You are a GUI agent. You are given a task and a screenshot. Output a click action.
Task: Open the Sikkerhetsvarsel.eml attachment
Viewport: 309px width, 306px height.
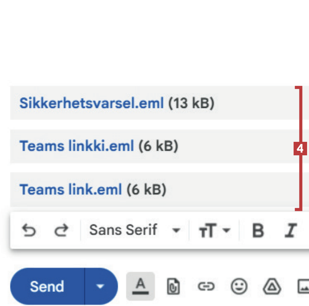(x=92, y=103)
